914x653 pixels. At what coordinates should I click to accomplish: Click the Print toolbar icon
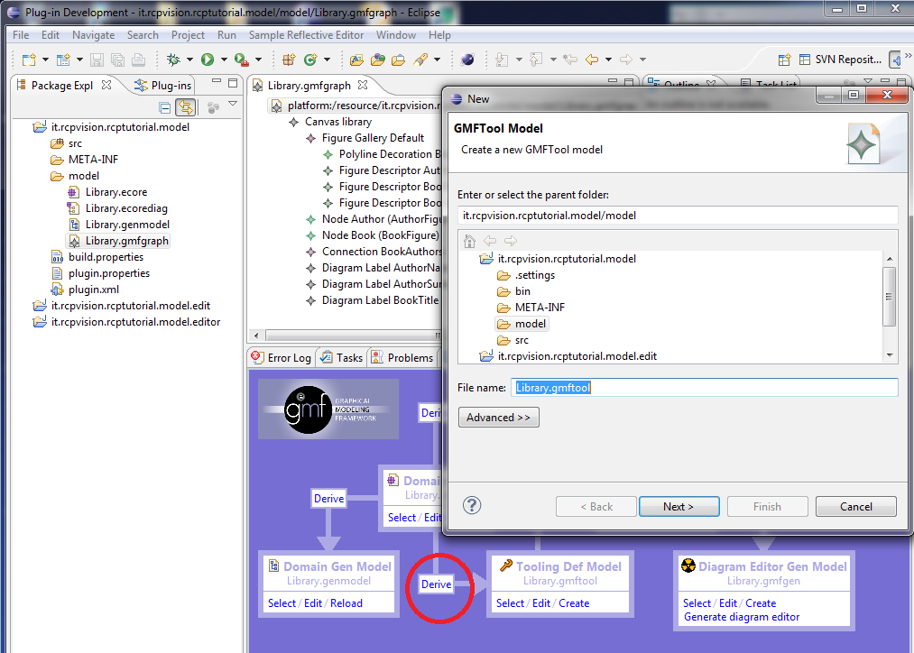[138, 60]
